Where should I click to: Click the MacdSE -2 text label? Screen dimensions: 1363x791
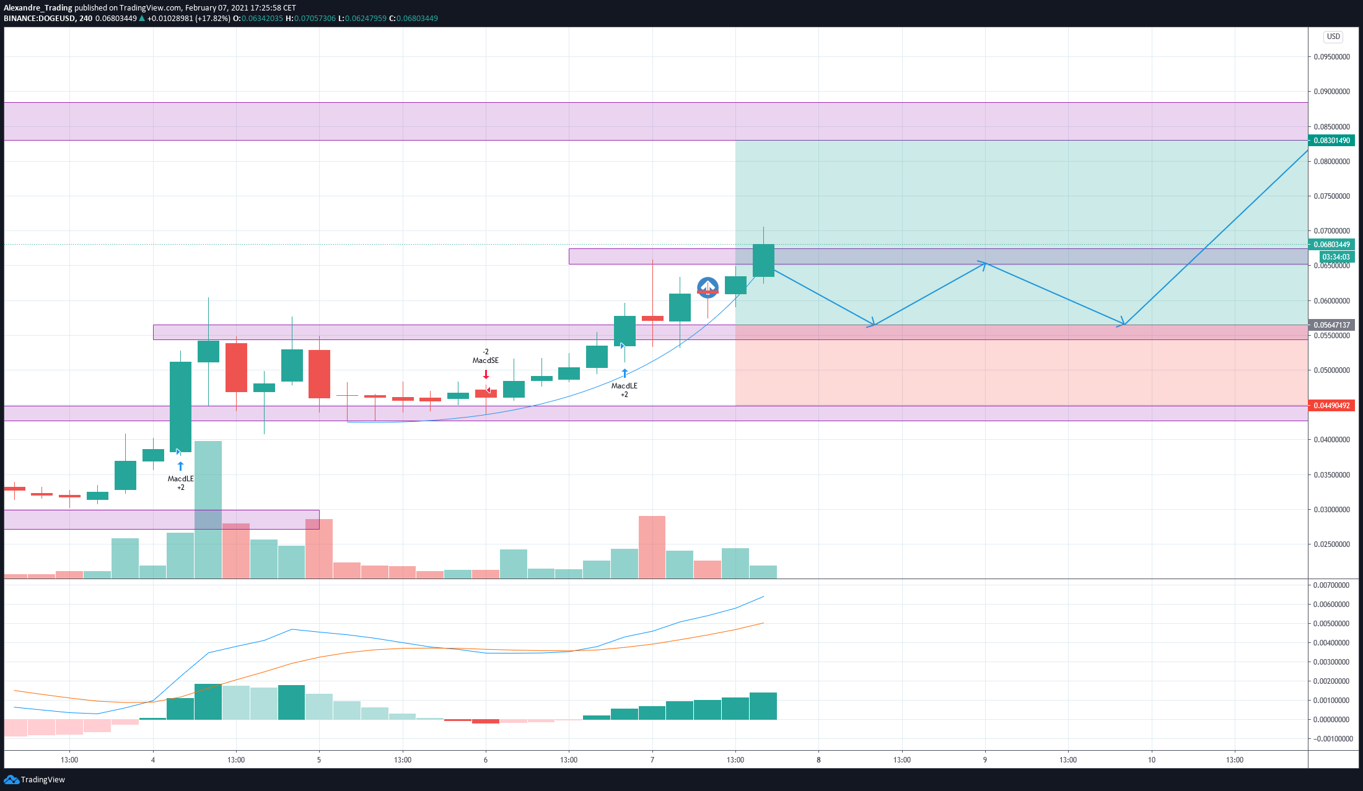(x=486, y=356)
